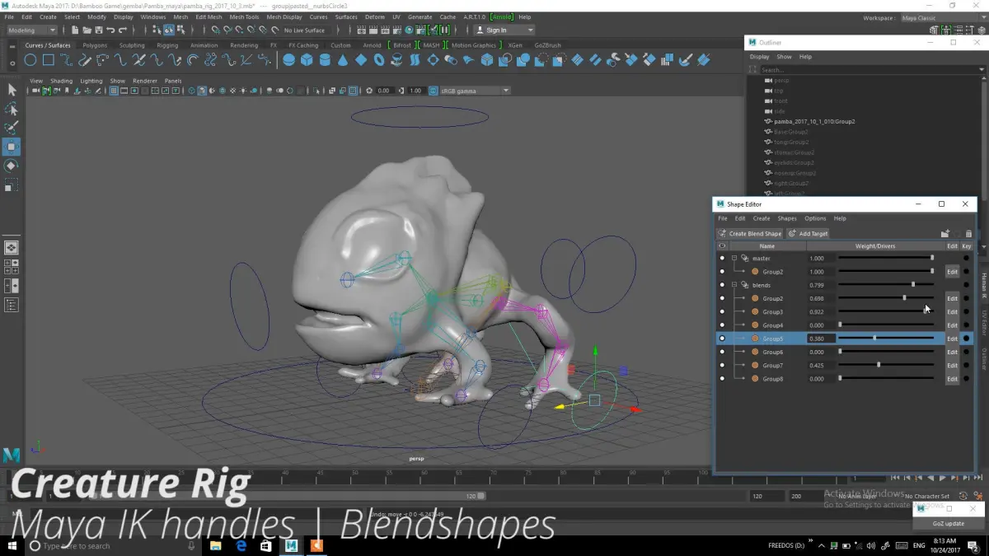
Task: Open the Shapes menu in the Shape Editor
Action: click(x=787, y=218)
